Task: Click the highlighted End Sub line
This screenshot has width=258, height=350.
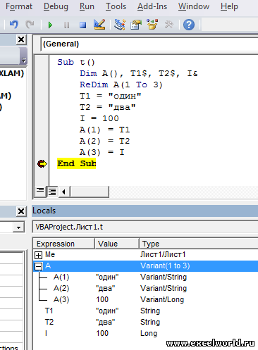Action: (x=76, y=163)
